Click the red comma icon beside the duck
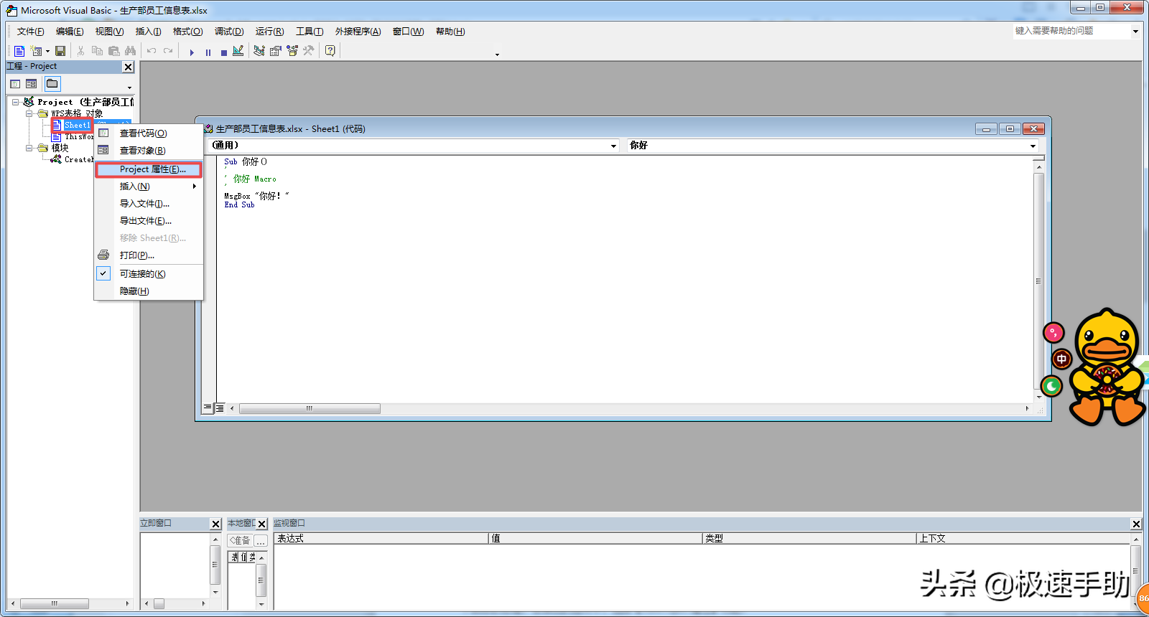 pos(1053,332)
